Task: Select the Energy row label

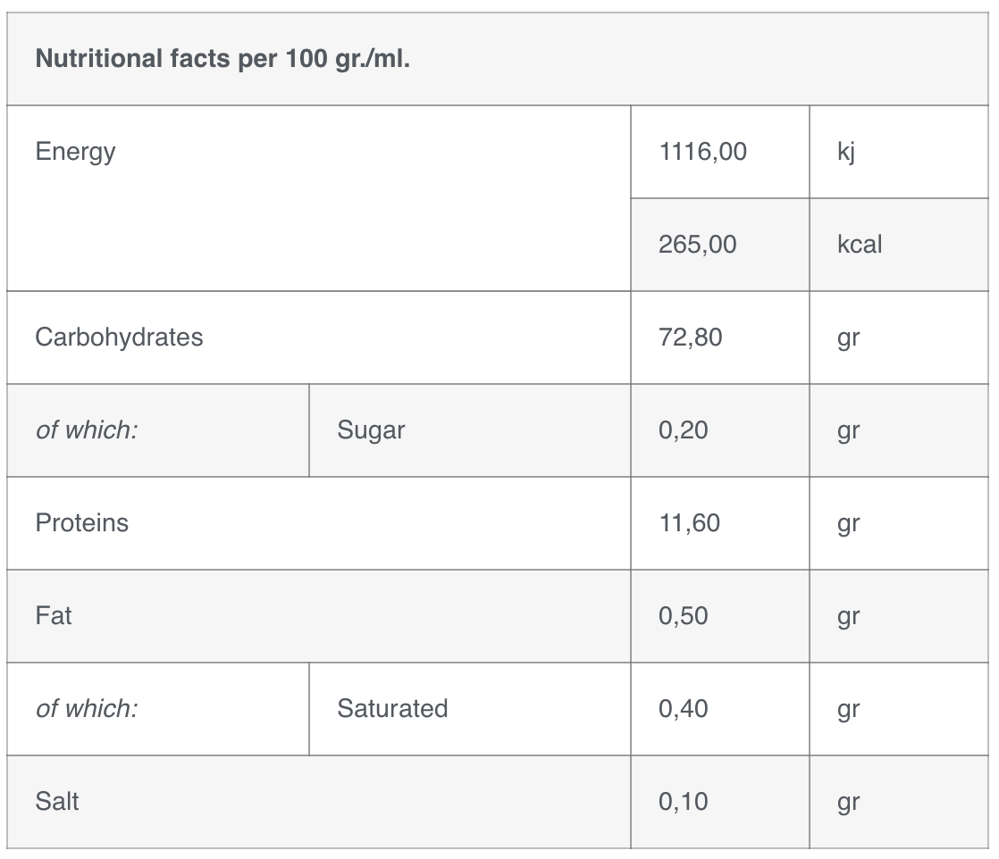Action: (x=75, y=152)
